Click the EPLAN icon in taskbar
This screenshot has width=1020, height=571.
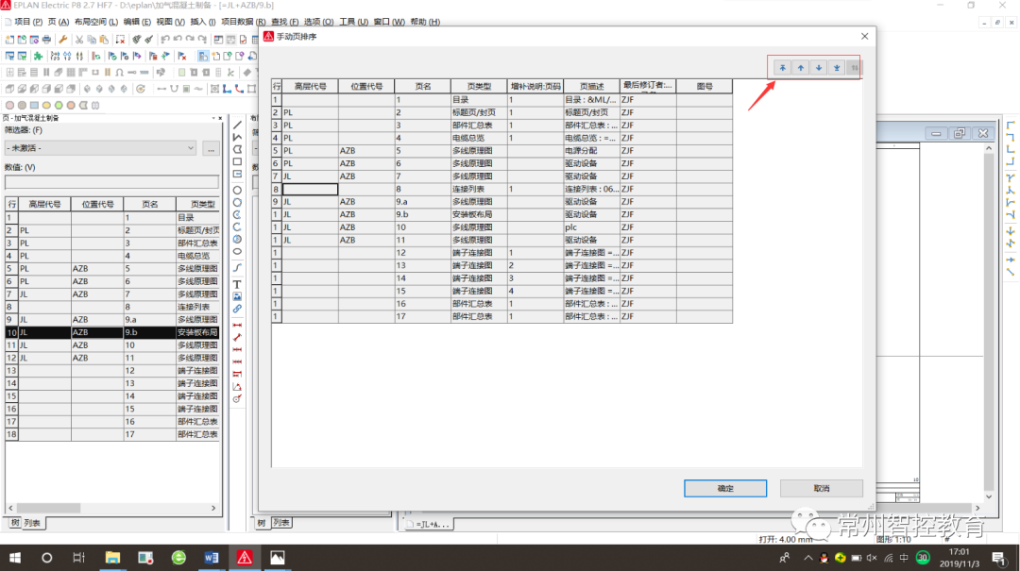click(244, 558)
